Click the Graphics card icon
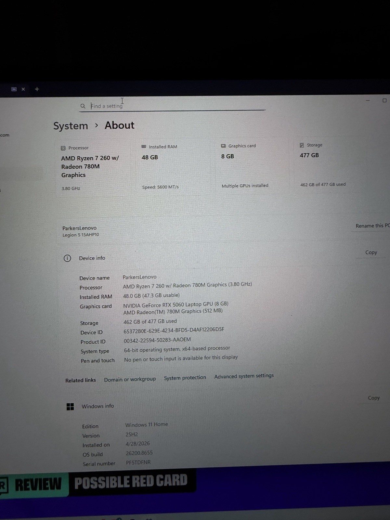390x520 pixels. (x=223, y=146)
